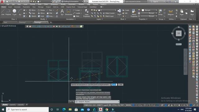Click TOP face of the ViewCube
199x112 pixels.
(178, 33)
